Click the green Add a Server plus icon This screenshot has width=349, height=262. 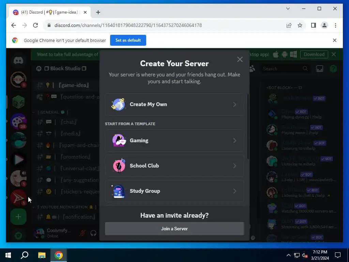click(18, 217)
